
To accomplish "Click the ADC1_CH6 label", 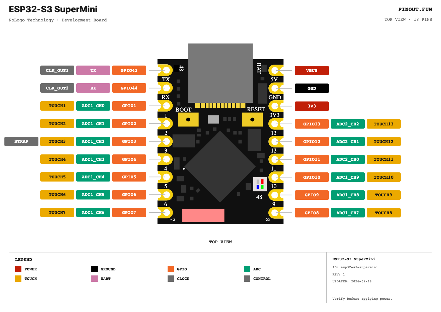I will pyautogui.click(x=93, y=212).
